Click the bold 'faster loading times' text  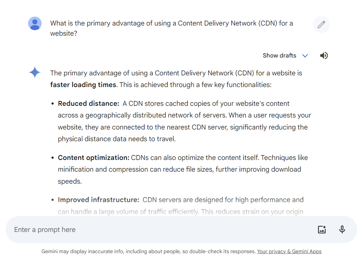(83, 85)
